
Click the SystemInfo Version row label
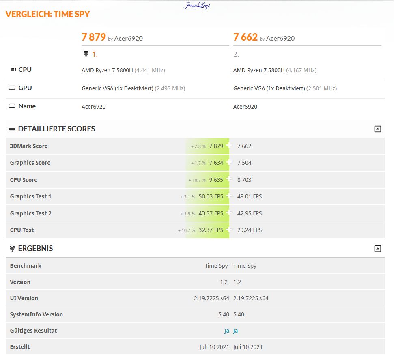point(37,314)
